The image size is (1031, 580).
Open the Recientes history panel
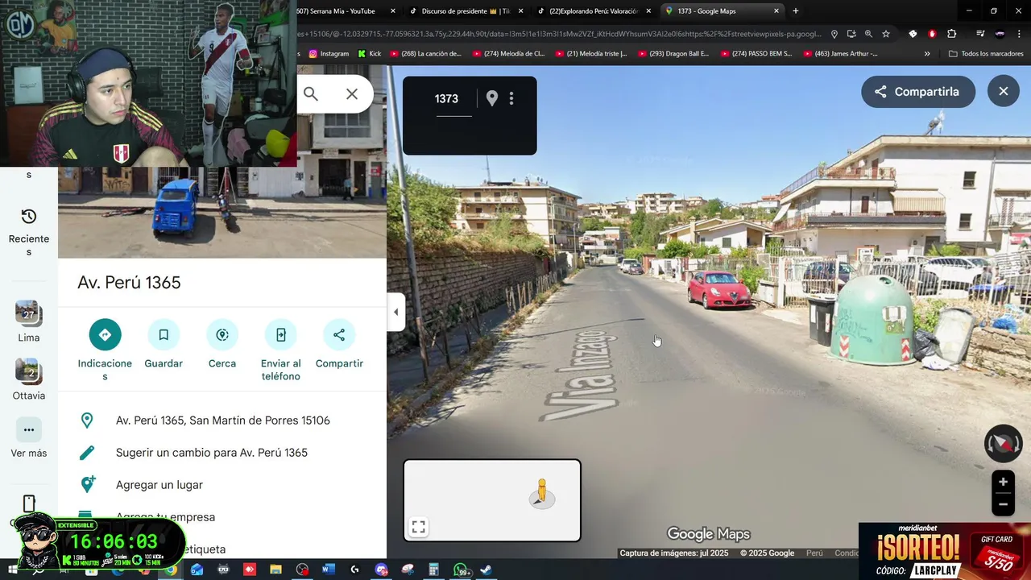tap(29, 232)
